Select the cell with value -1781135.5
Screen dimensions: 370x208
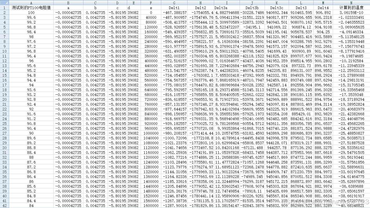coord(201,201)
